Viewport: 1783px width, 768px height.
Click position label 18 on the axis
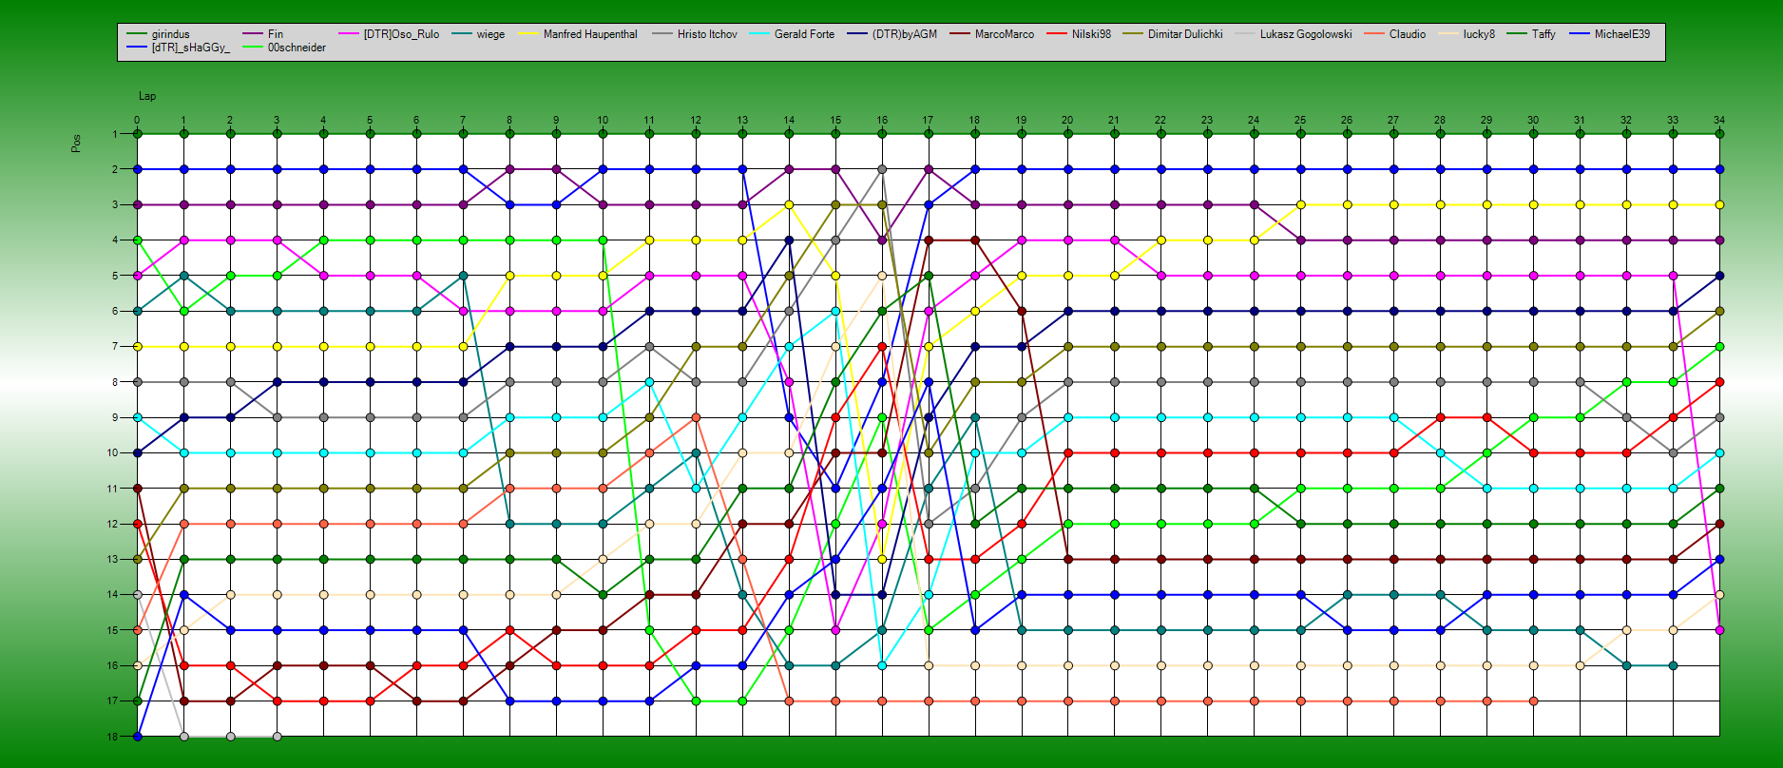112,737
